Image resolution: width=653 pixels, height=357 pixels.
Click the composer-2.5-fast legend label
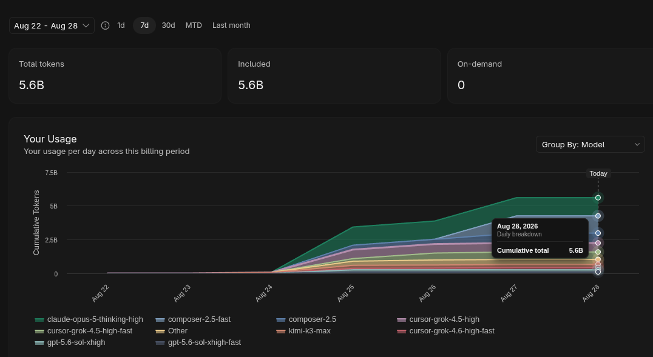199,319
